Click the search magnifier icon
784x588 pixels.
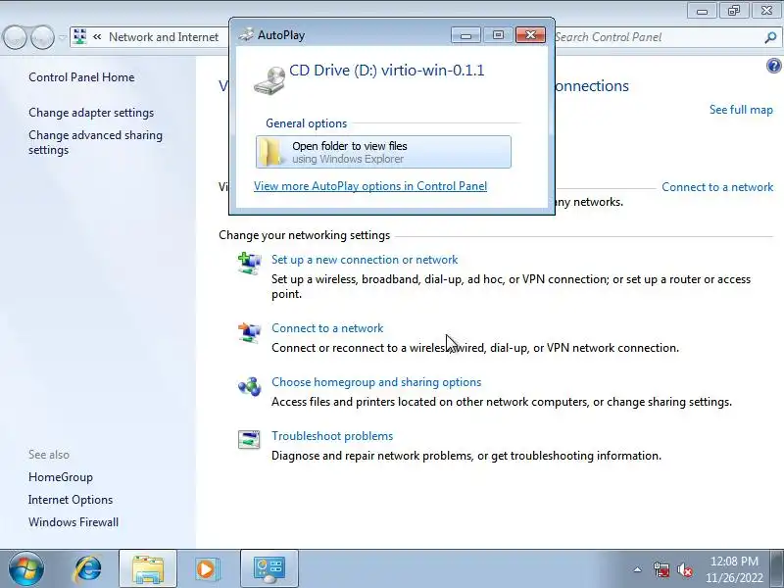click(770, 37)
